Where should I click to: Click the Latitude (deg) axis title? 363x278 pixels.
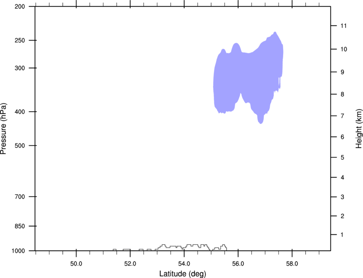tap(183, 274)
